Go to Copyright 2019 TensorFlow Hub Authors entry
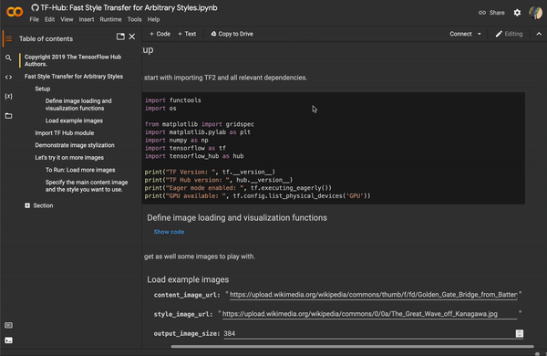The height and width of the screenshot is (356, 547). click(73, 60)
